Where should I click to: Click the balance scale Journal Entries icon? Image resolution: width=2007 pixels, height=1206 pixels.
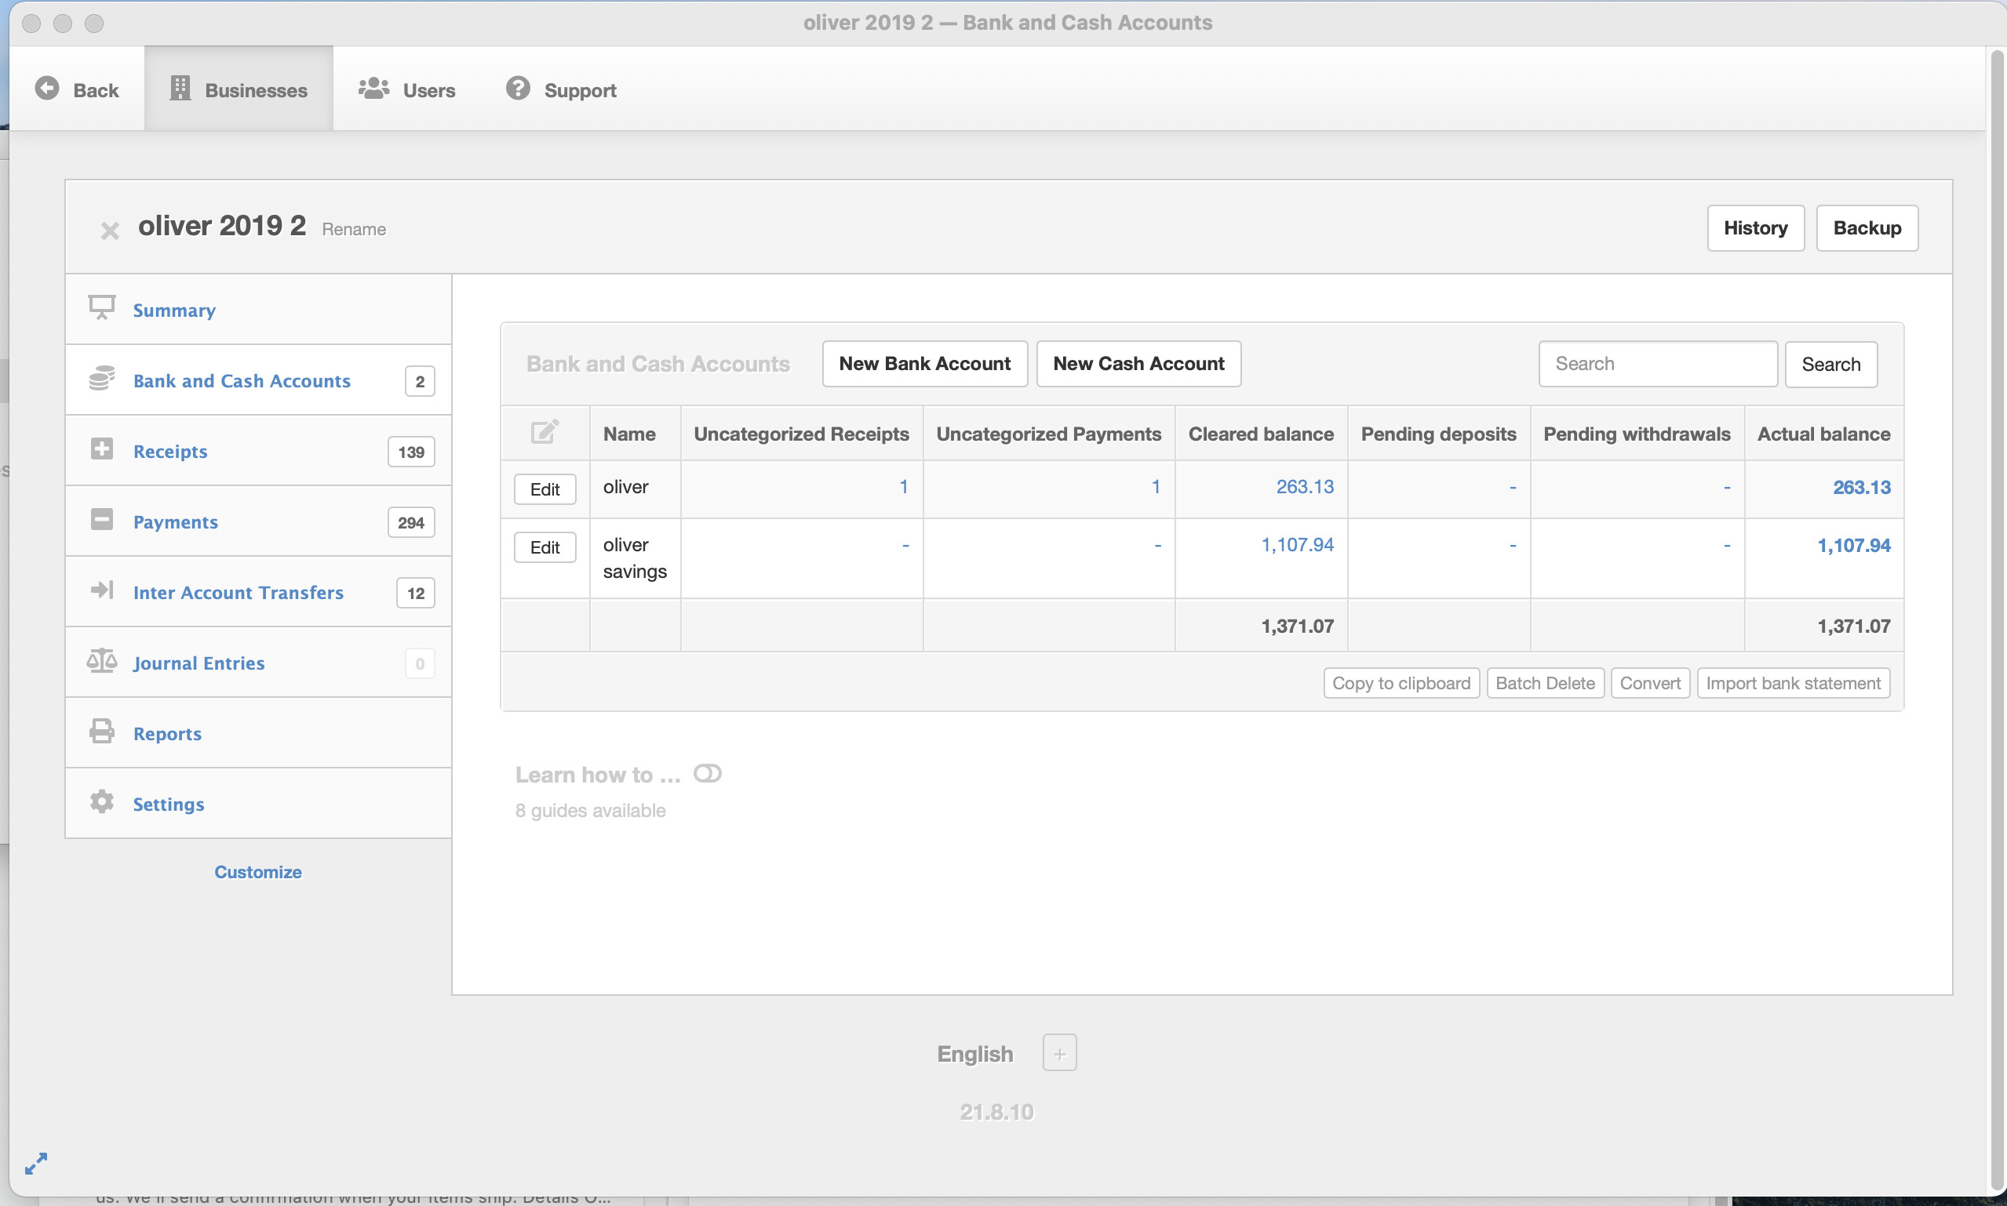[102, 661]
